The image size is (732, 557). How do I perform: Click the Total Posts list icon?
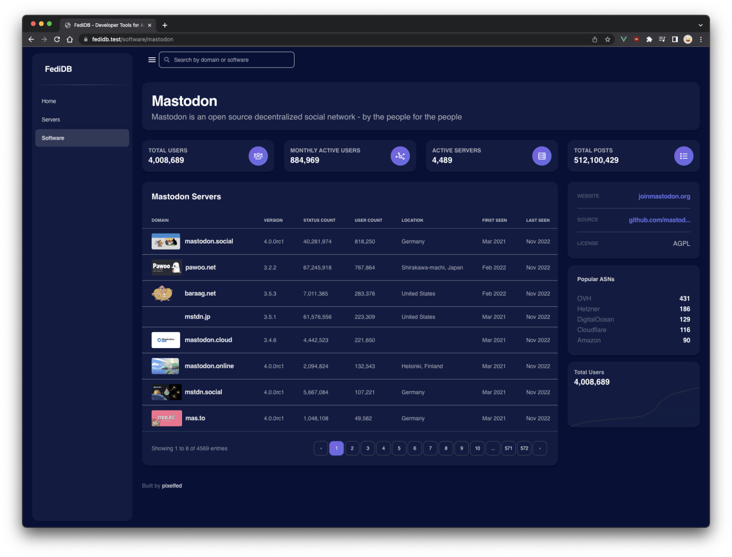click(684, 156)
